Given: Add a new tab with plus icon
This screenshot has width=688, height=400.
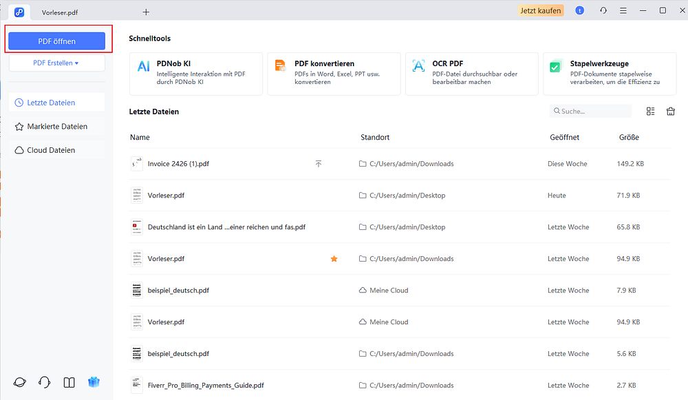Looking at the screenshot, I should pyautogui.click(x=146, y=12).
